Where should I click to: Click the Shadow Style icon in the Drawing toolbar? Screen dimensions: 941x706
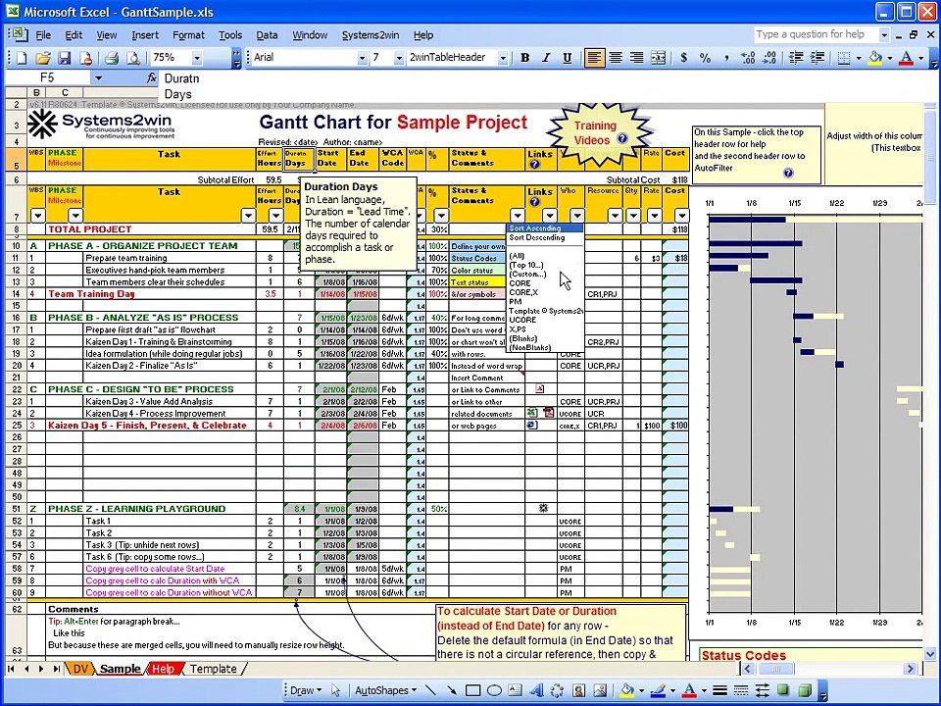(x=783, y=690)
